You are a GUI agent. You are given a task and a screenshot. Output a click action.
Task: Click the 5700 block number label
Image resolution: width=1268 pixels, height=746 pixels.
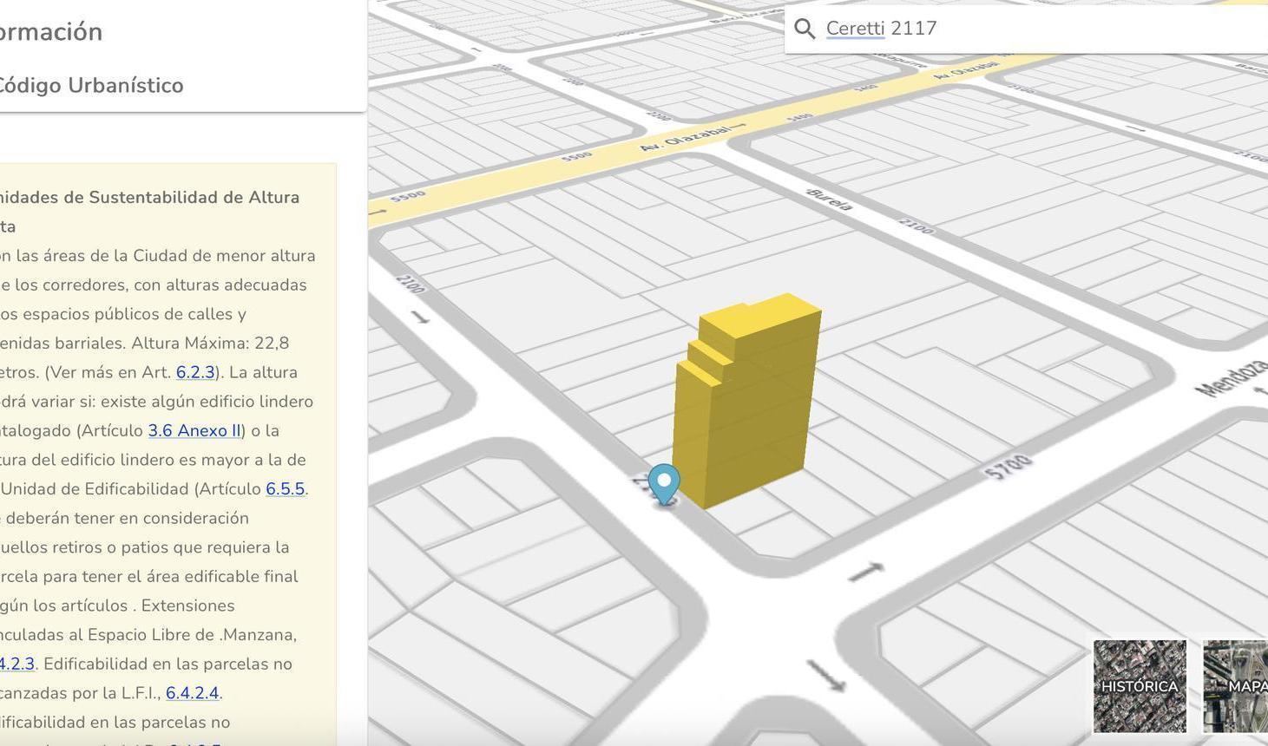pyautogui.click(x=1009, y=467)
